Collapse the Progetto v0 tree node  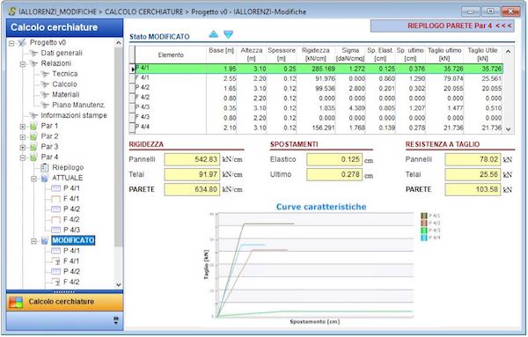point(11,43)
